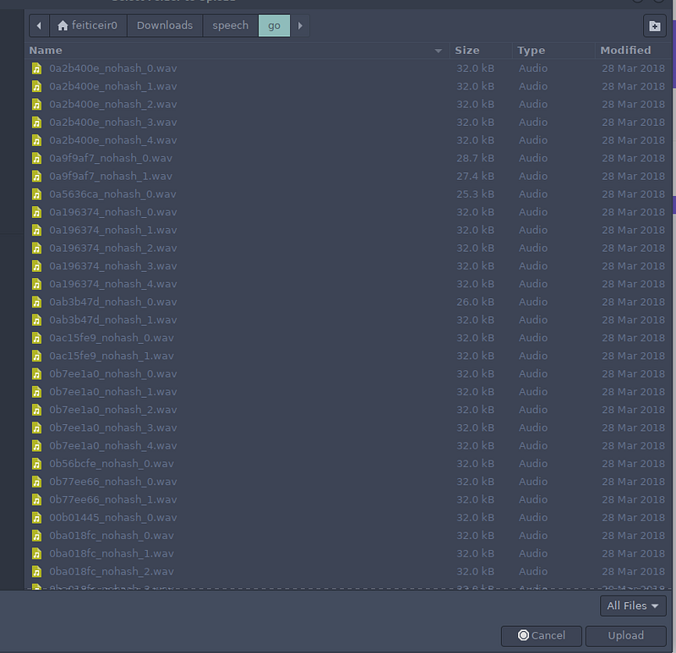
Task: Click the audio icon of 0a2b400e_nohash_2.wav
Action: tap(36, 105)
